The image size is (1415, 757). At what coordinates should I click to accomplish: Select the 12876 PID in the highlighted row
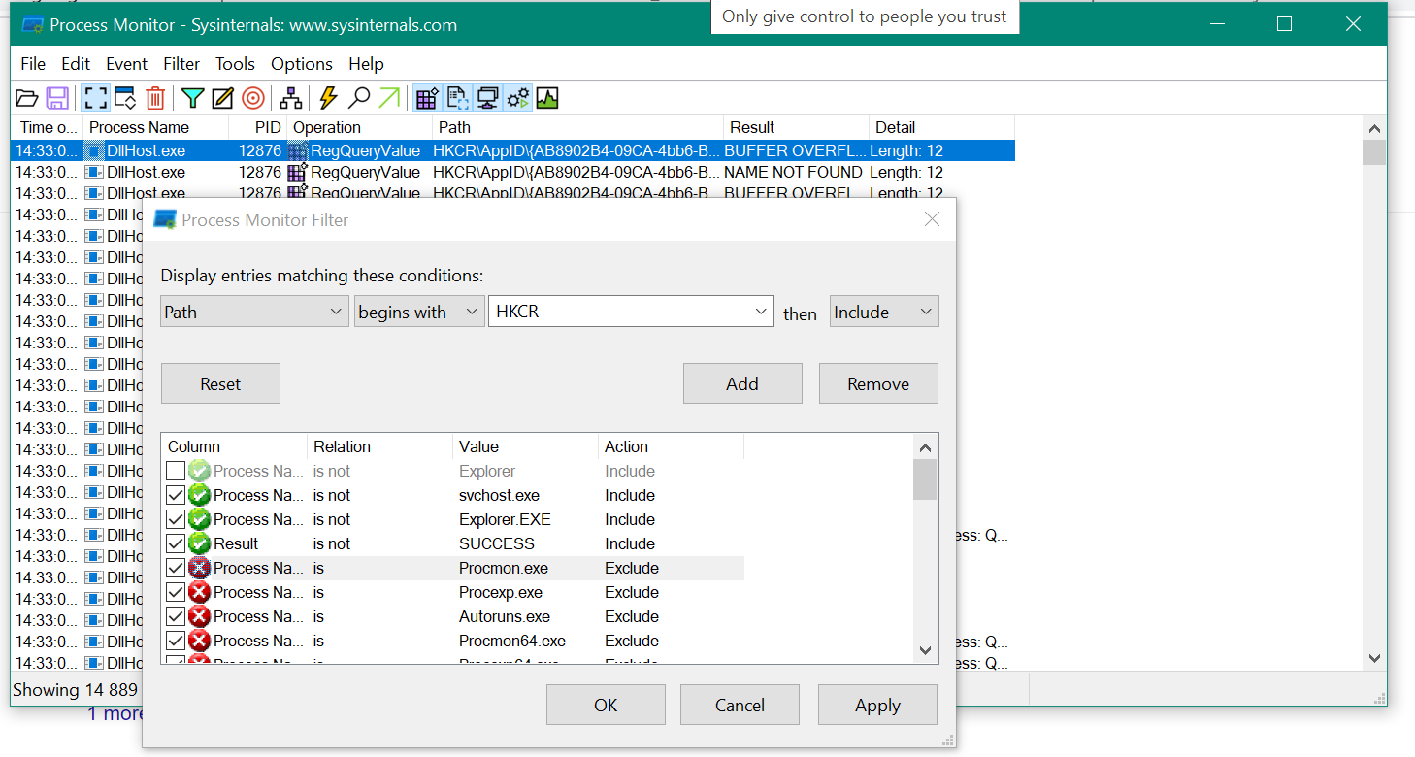click(x=260, y=151)
